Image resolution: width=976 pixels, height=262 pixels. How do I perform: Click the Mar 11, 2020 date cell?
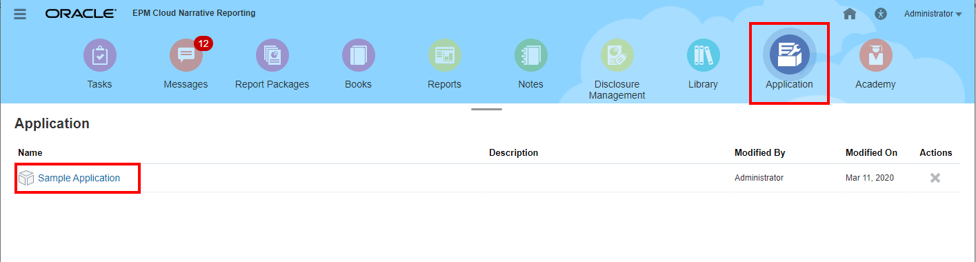869,178
